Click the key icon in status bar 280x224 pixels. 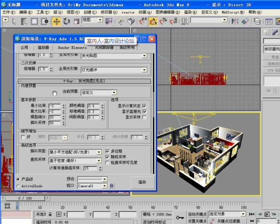pyautogui.click(x=180, y=217)
